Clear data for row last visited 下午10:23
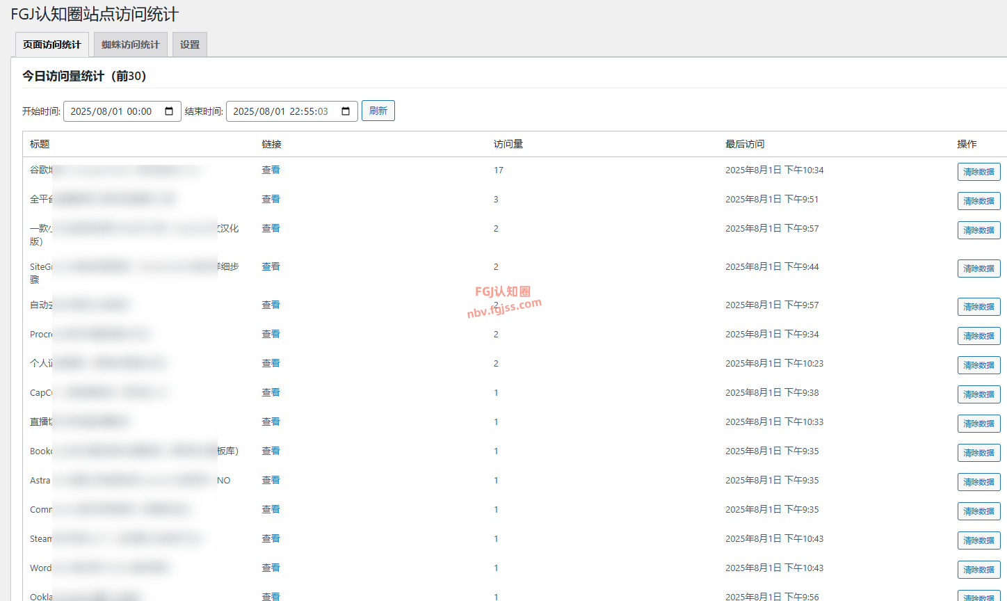This screenshot has height=601, width=1007. [x=978, y=365]
